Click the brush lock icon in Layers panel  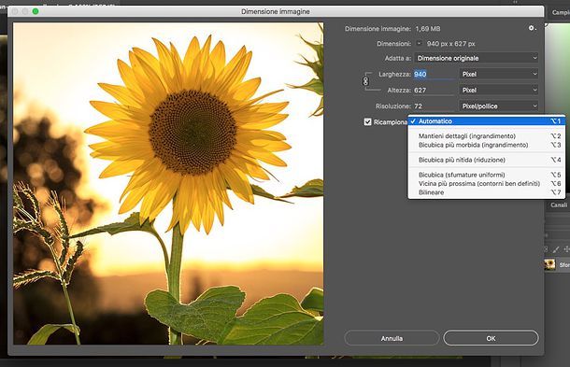tap(556, 249)
